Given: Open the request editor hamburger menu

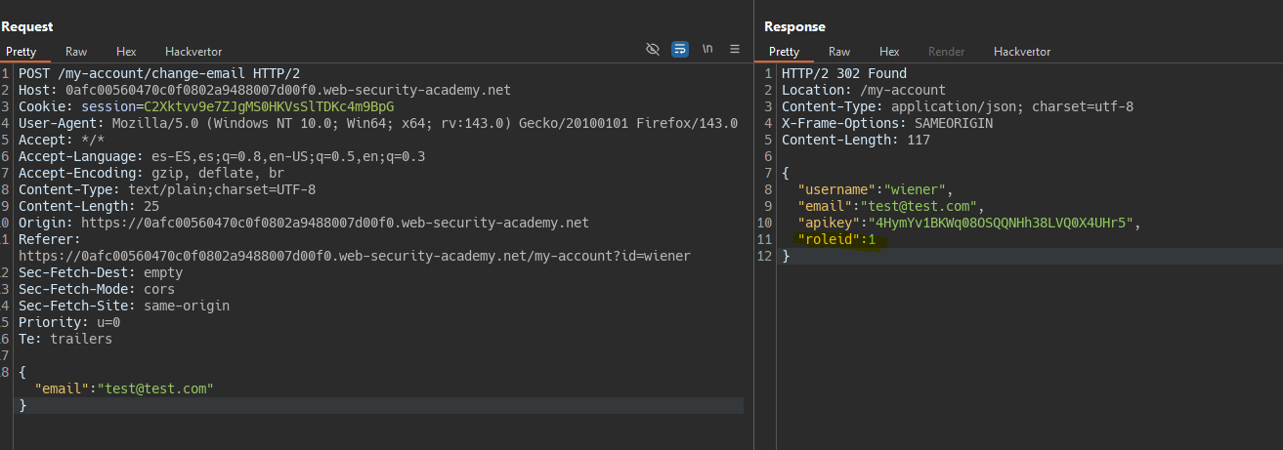Looking at the screenshot, I should pyautogui.click(x=735, y=49).
